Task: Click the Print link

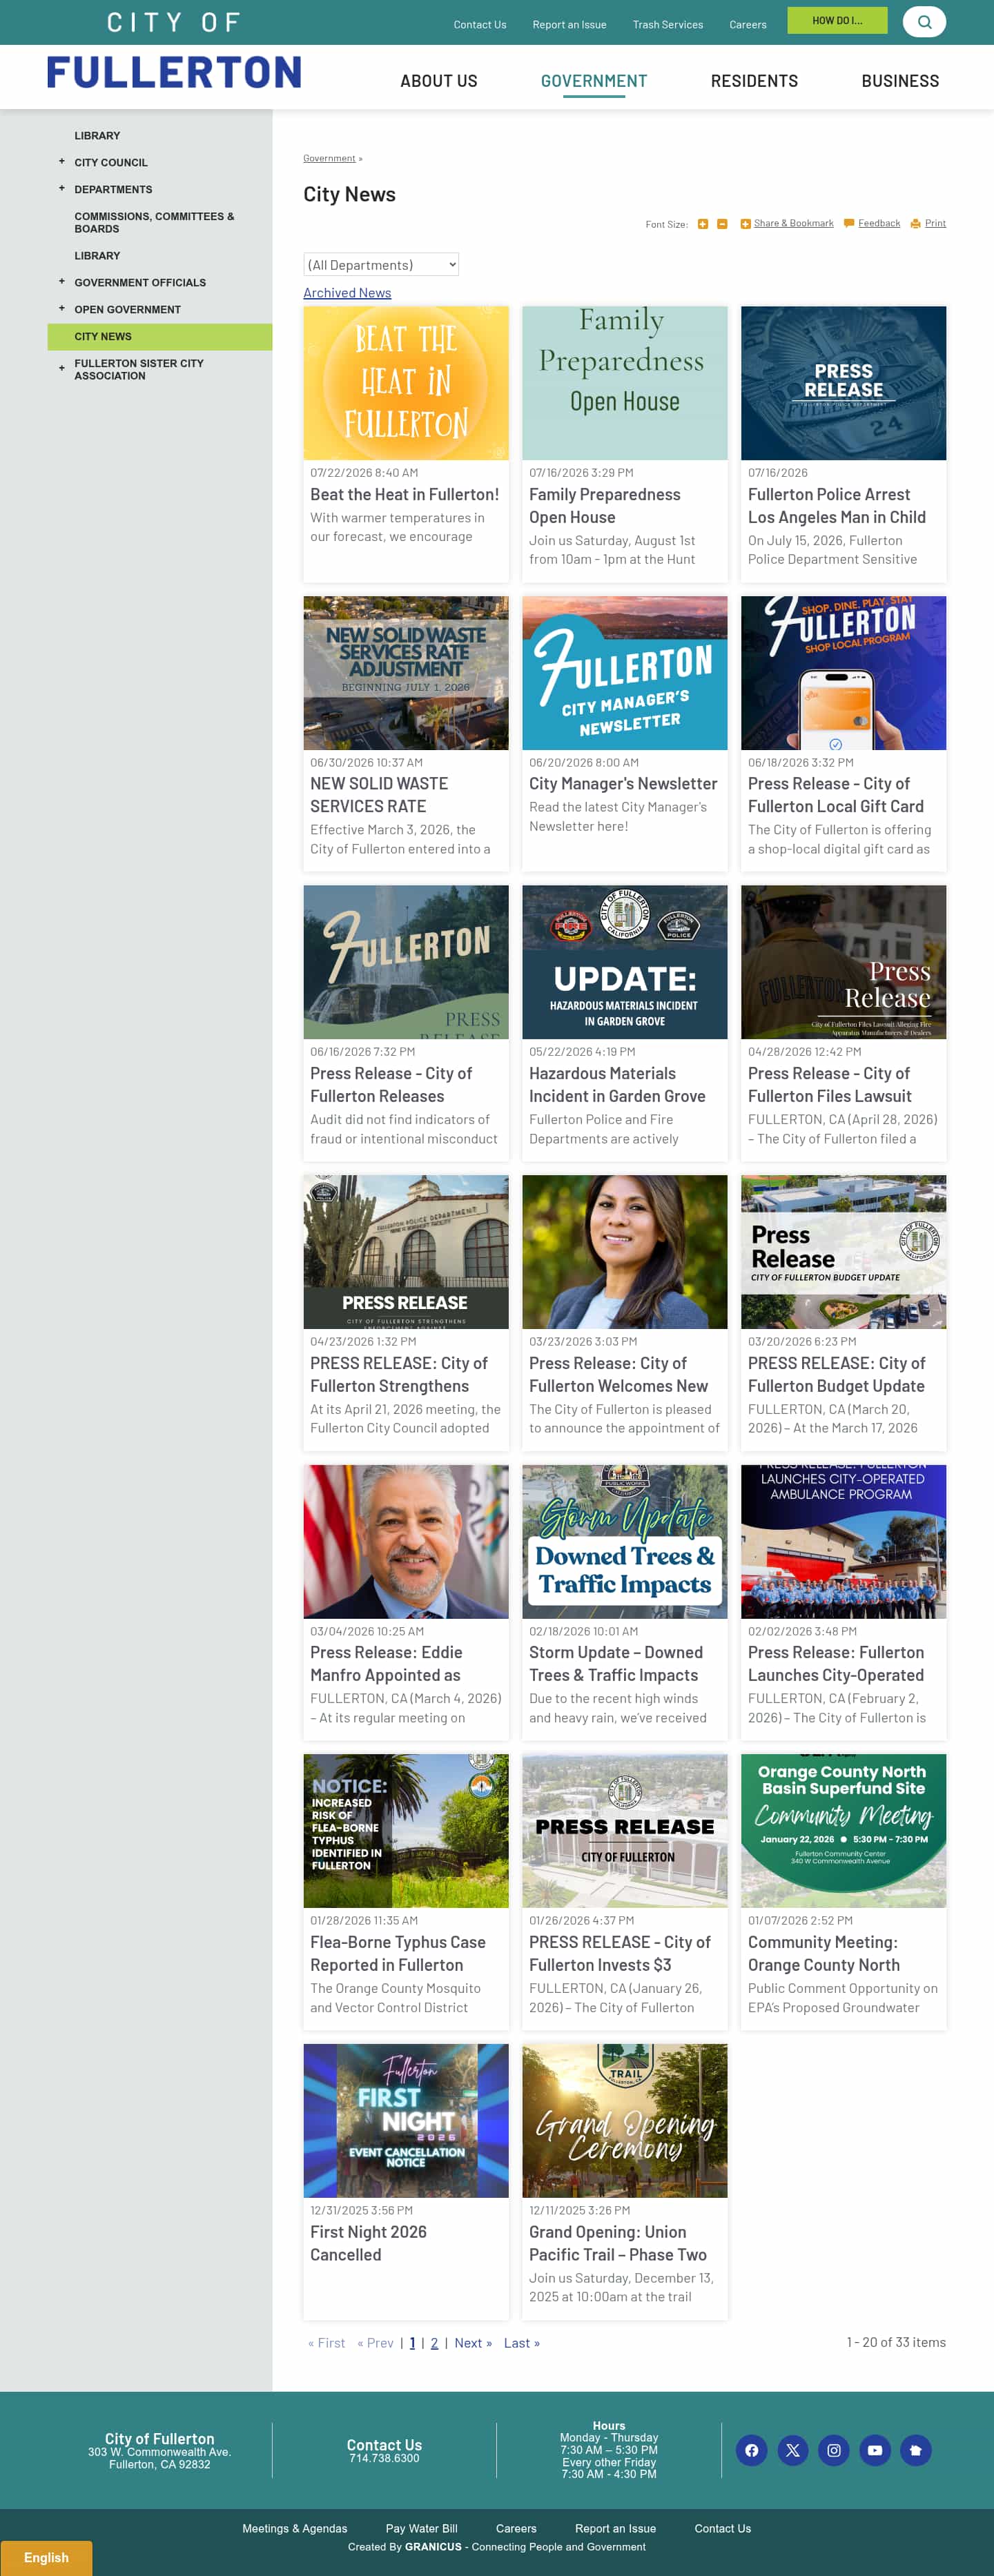Action: click(x=935, y=223)
